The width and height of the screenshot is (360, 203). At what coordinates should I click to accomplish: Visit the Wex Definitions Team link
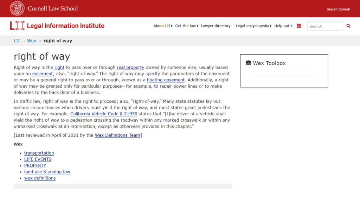(x=117, y=135)
